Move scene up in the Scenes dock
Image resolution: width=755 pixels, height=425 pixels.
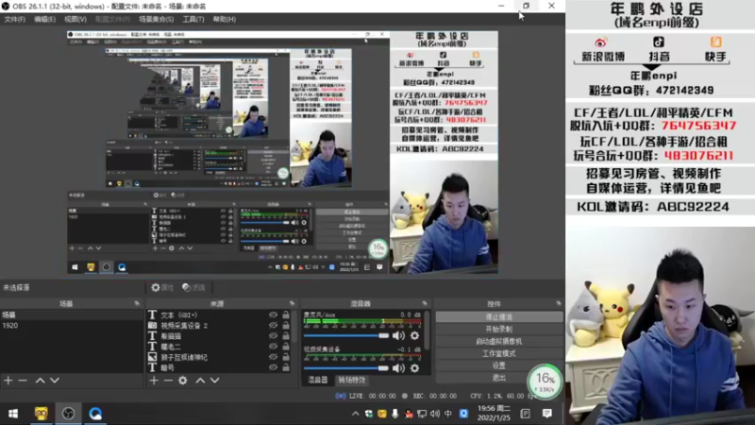40,381
